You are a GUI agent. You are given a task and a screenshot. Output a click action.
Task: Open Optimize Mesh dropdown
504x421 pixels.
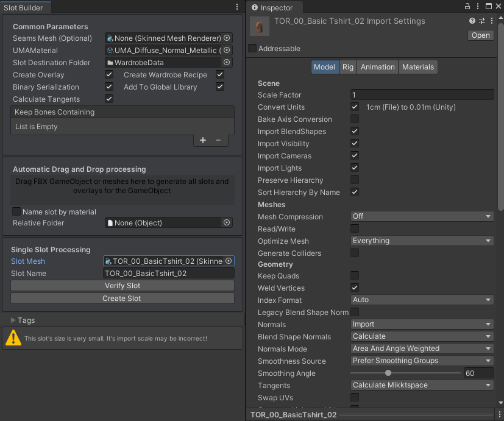point(422,241)
